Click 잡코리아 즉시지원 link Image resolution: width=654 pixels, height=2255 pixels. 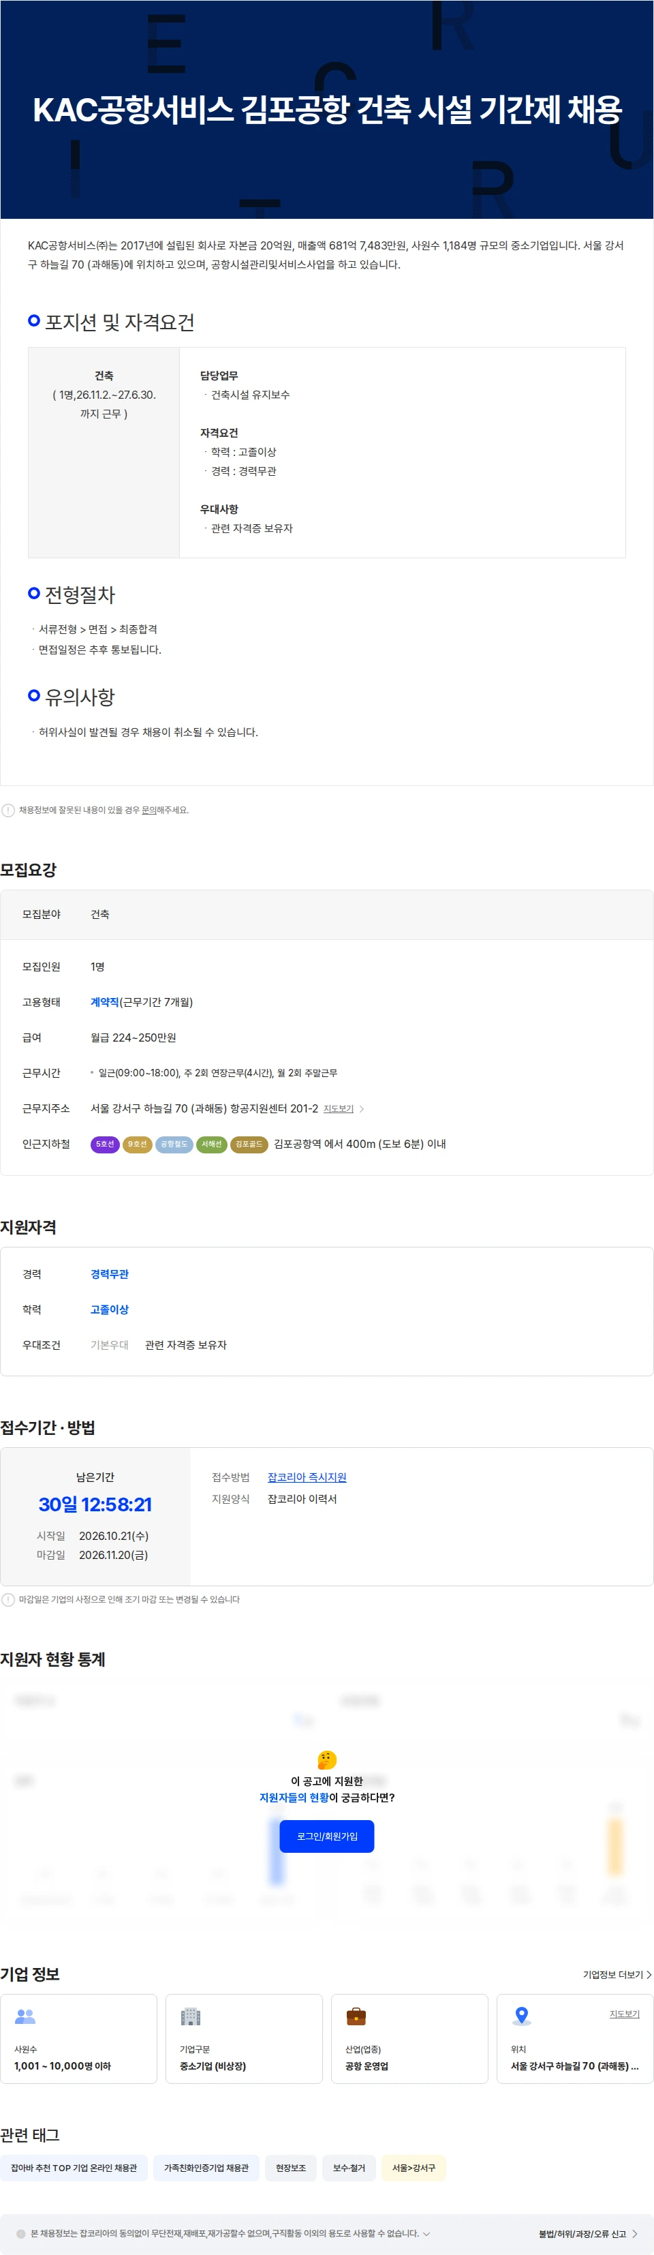307,1478
